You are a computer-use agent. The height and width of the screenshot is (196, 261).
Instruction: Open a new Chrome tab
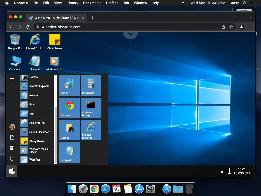pyautogui.click(x=92, y=18)
